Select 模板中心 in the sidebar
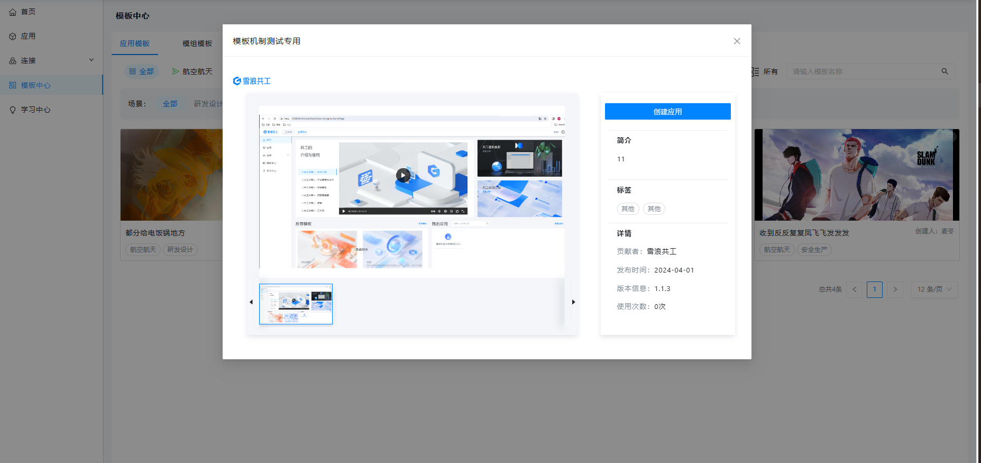This screenshot has height=463, width=981. click(x=35, y=85)
